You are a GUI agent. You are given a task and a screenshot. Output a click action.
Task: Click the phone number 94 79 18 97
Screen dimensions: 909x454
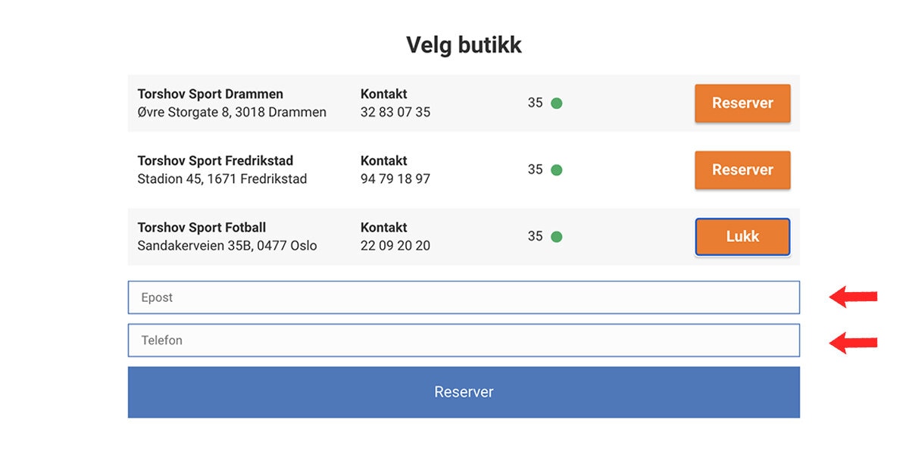(395, 179)
